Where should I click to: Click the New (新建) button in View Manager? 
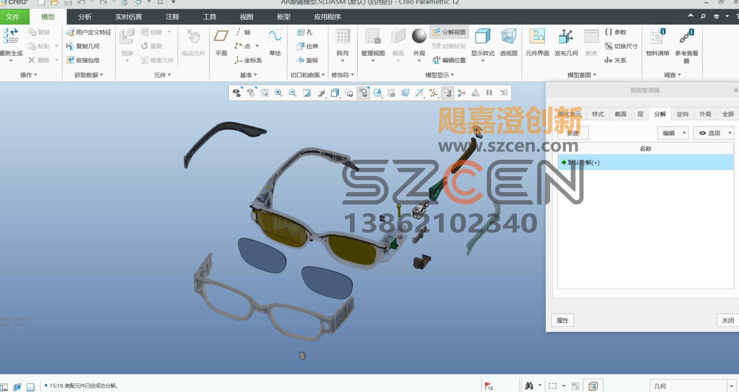point(573,133)
